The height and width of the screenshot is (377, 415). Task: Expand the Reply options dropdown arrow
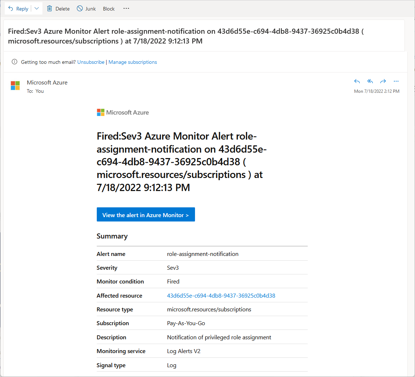pos(37,9)
